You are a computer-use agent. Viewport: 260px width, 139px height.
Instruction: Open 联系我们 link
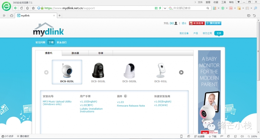point(62,42)
